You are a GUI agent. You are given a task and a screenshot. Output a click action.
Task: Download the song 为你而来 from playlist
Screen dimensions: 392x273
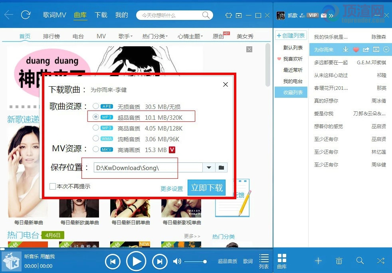coord(346,49)
